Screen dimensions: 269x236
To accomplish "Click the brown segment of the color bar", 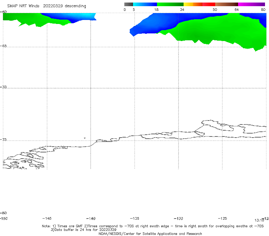I will [226, 4].
